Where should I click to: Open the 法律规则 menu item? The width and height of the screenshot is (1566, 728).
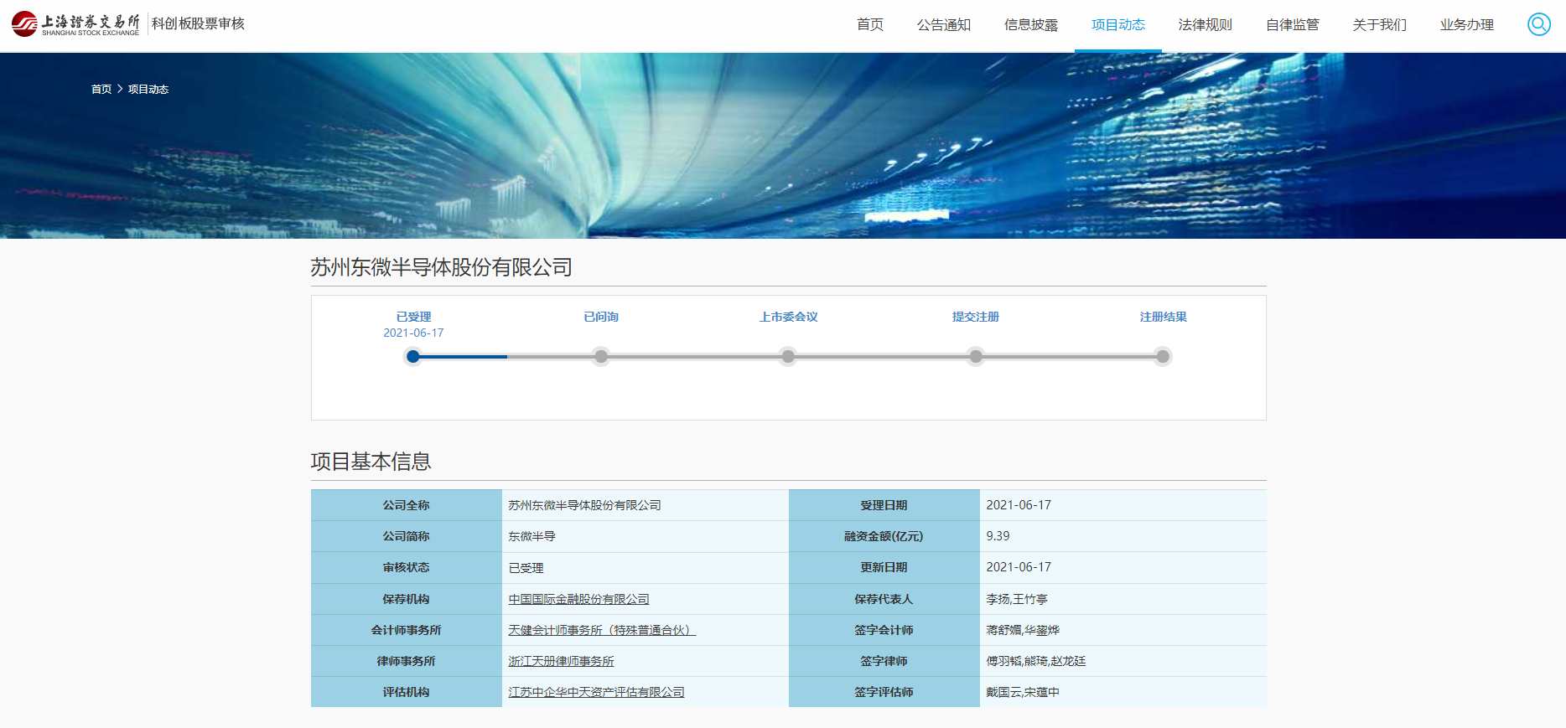click(x=1206, y=25)
